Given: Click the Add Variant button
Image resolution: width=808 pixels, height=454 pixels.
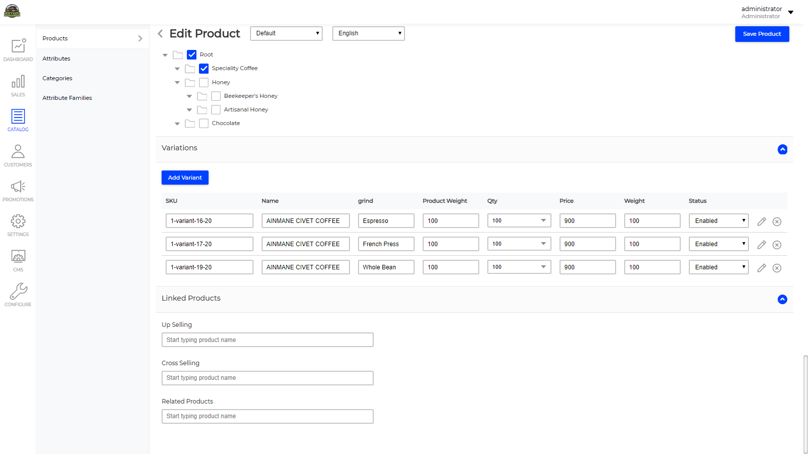Looking at the screenshot, I should (x=185, y=178).
